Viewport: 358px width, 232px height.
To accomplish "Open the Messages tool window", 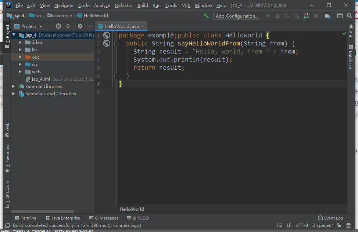I will pyautogui.click(x=104, y=218).
